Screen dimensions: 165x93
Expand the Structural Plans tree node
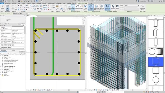pos(3,57)
